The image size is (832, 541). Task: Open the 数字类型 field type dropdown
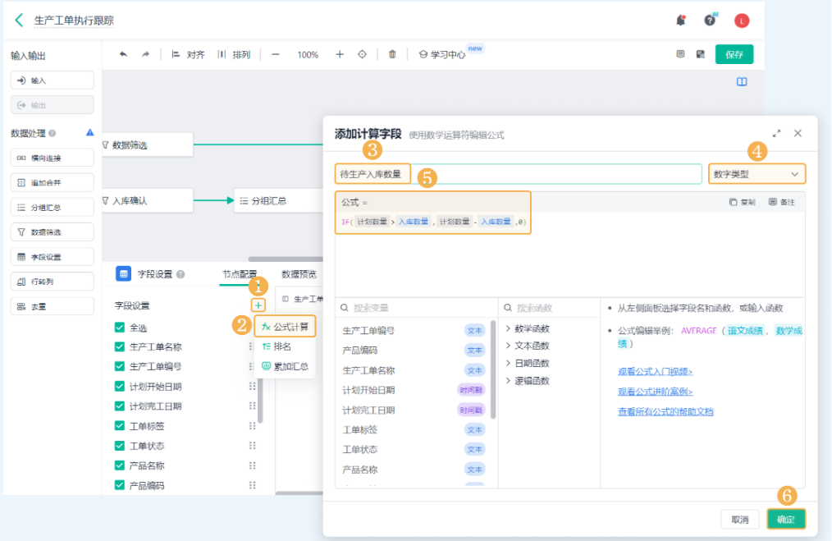(757, 174)
